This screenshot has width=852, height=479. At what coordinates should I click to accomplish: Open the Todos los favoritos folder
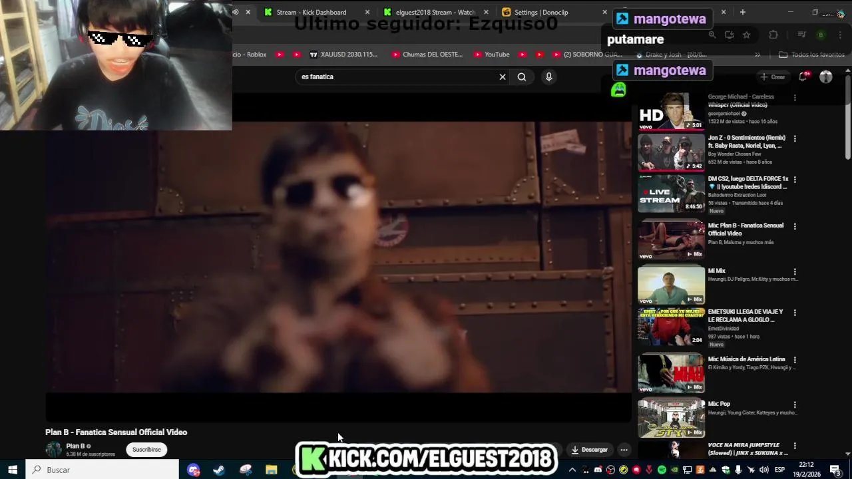pyautogui.click(x=811, y=55)
